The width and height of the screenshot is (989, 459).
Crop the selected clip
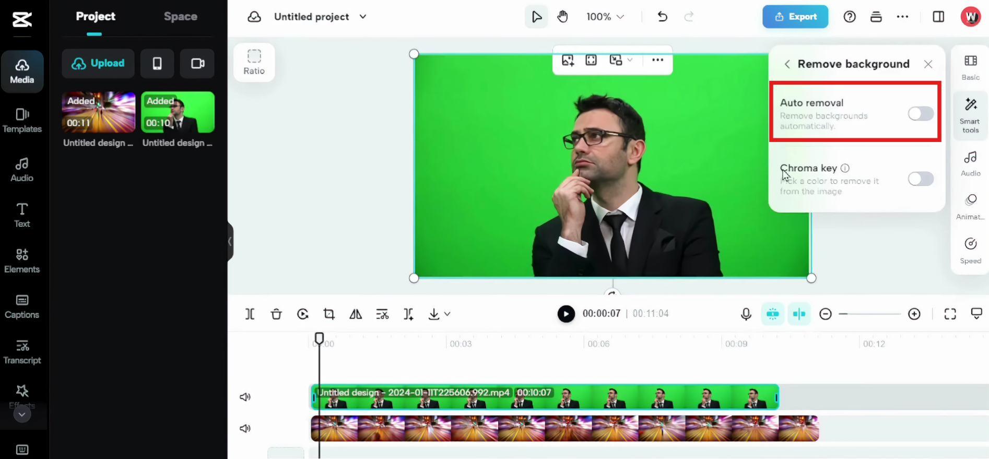(329, 314)
